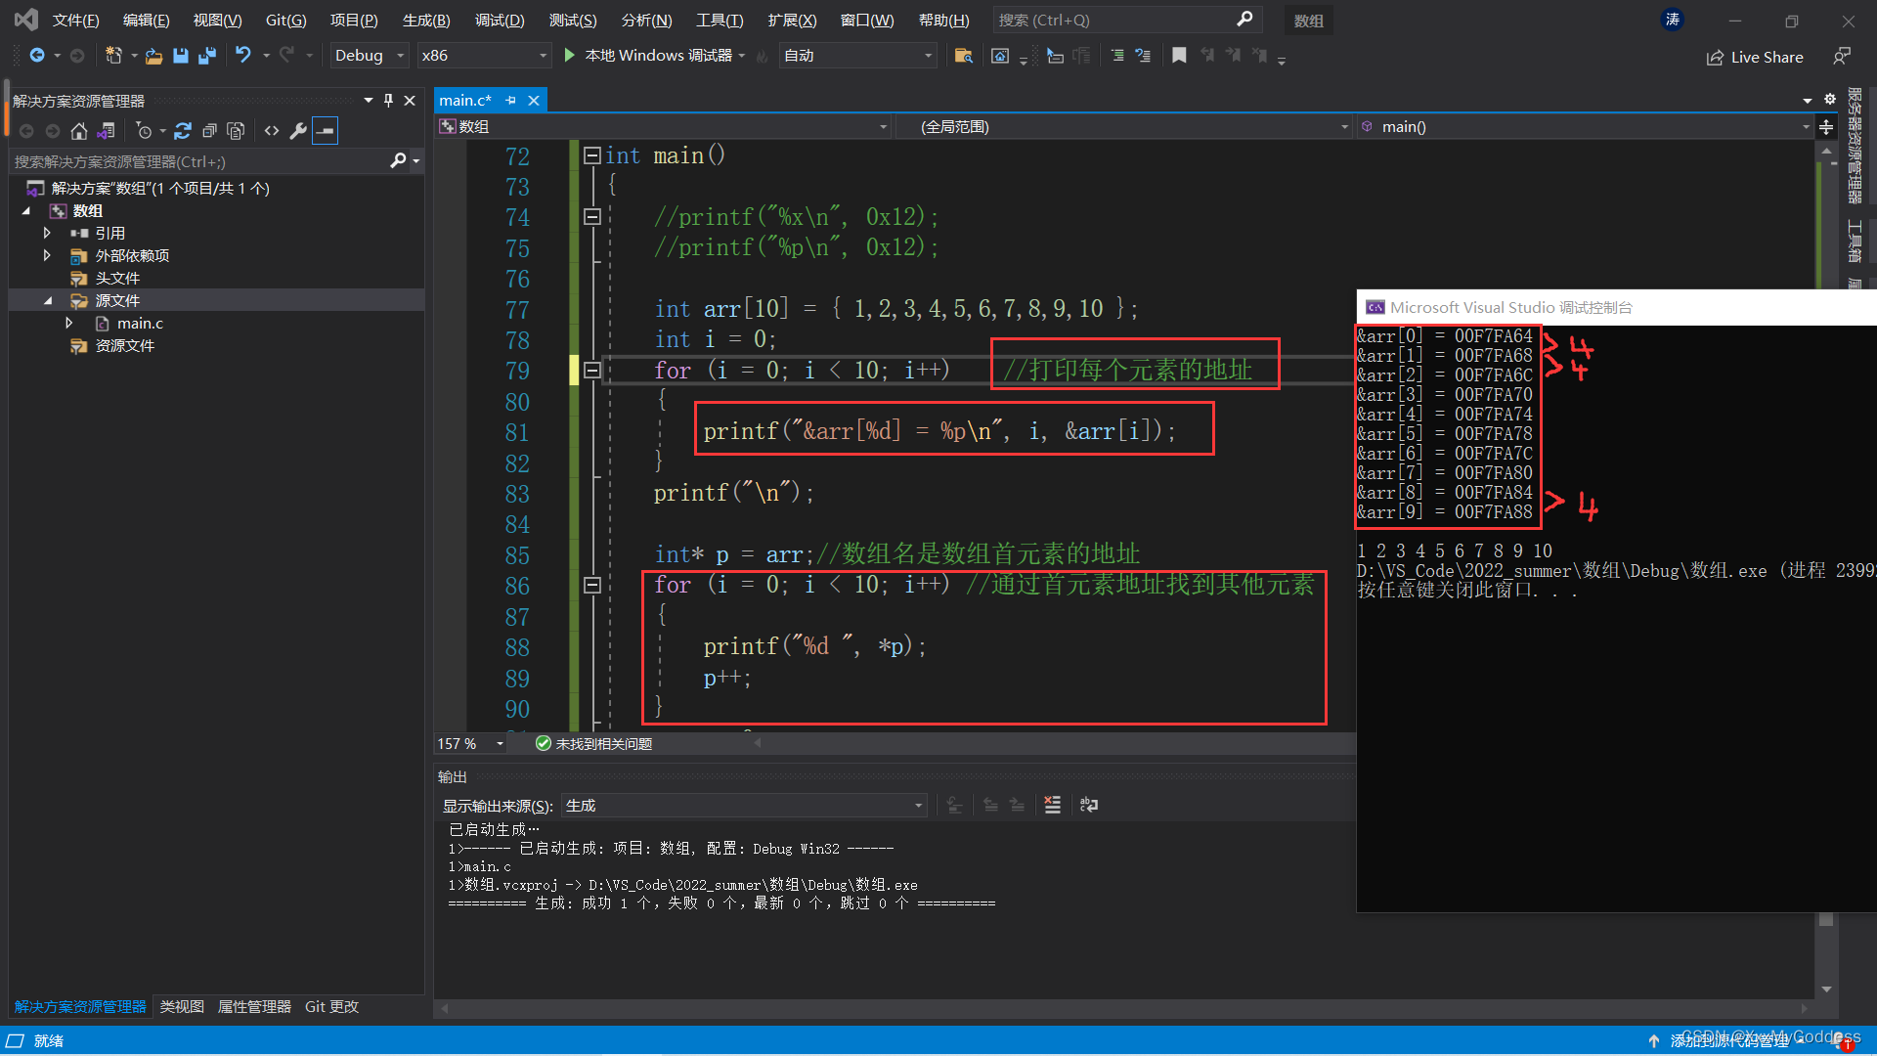Switch to the 类视图 tab
This screenshot has height=1056, width=1877.
coord(182,1006)
